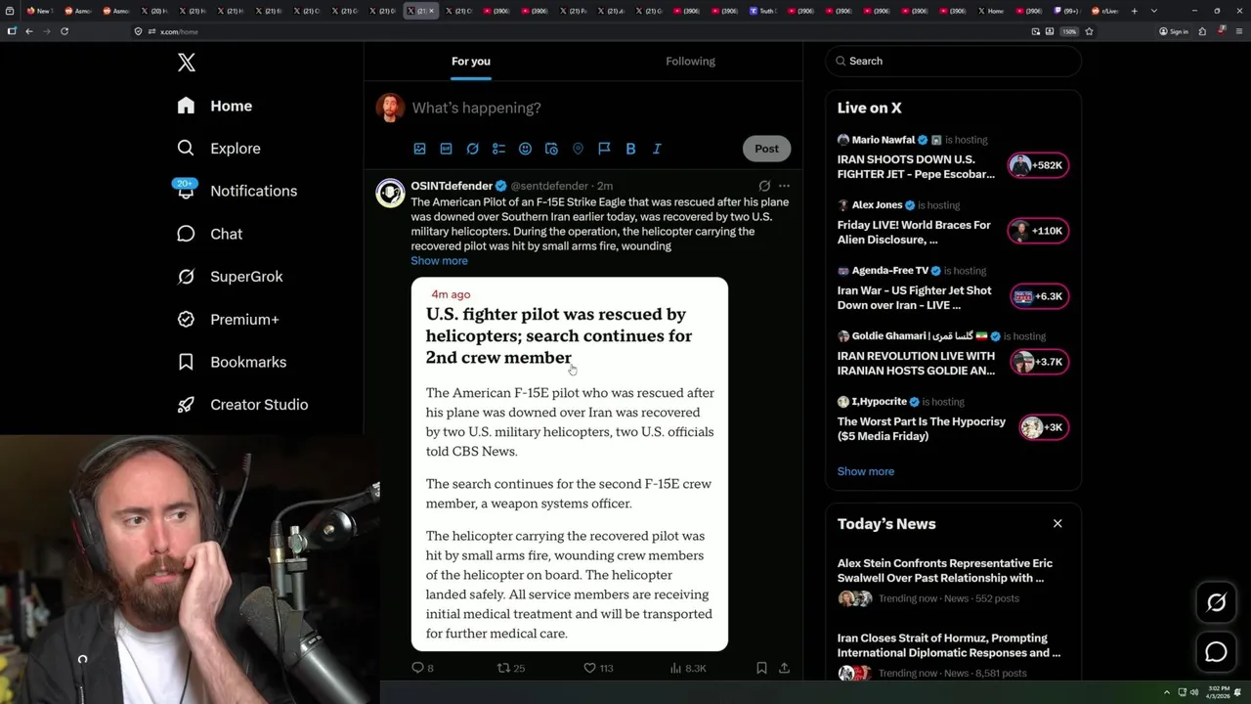Click Grok explain icon on OSINTdefender post

[764, 186]
